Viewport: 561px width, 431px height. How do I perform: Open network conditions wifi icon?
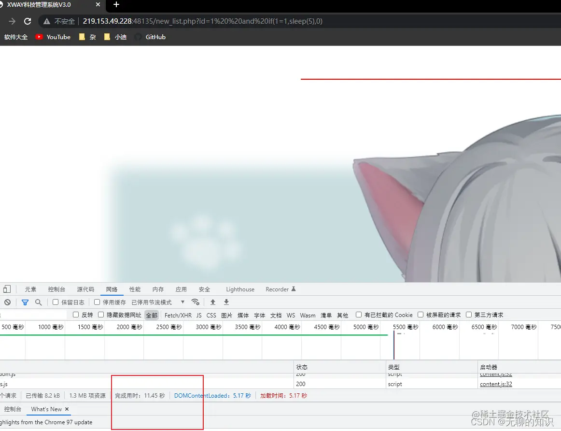coord(196,302)
